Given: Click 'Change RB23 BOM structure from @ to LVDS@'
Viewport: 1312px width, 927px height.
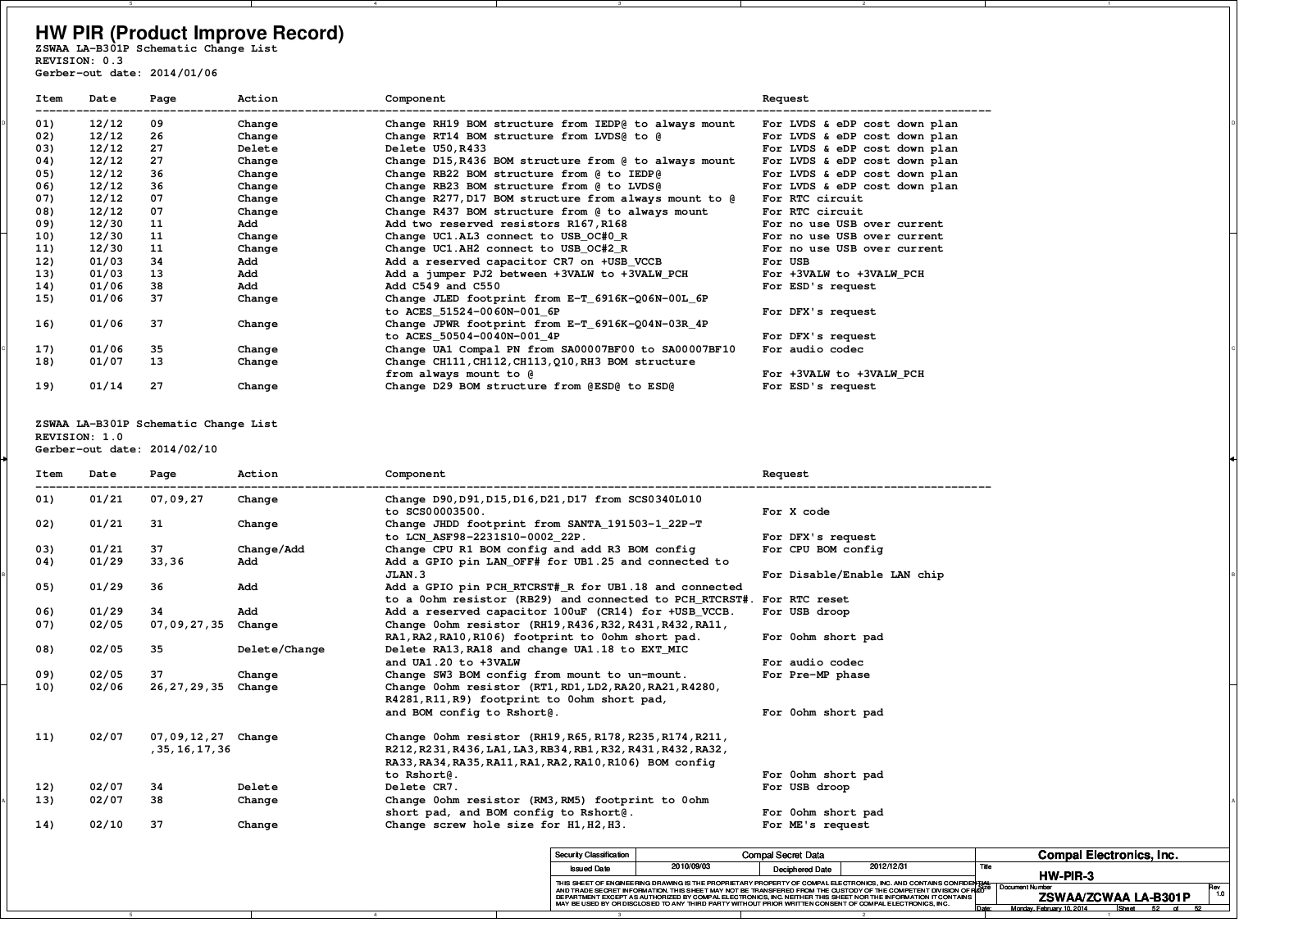Looking at the screenshot, I should point(523,186).
